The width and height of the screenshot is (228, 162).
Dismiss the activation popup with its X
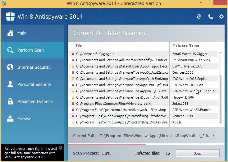pyautogui.click(x=61, y=148)
